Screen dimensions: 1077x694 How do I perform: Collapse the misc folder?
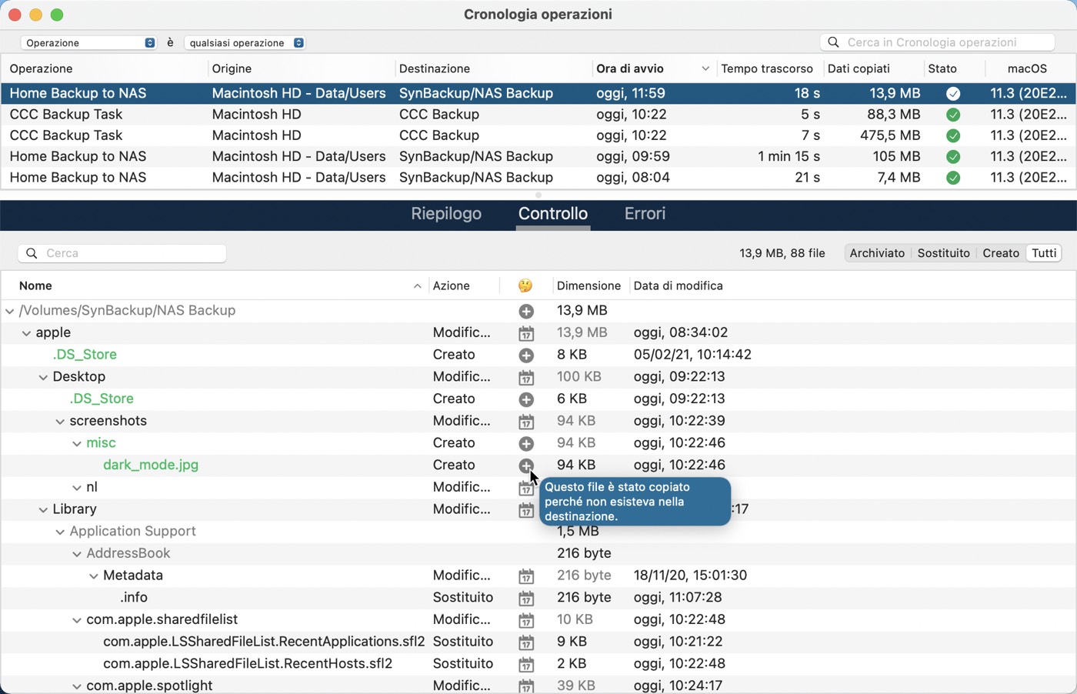[77, 443]
